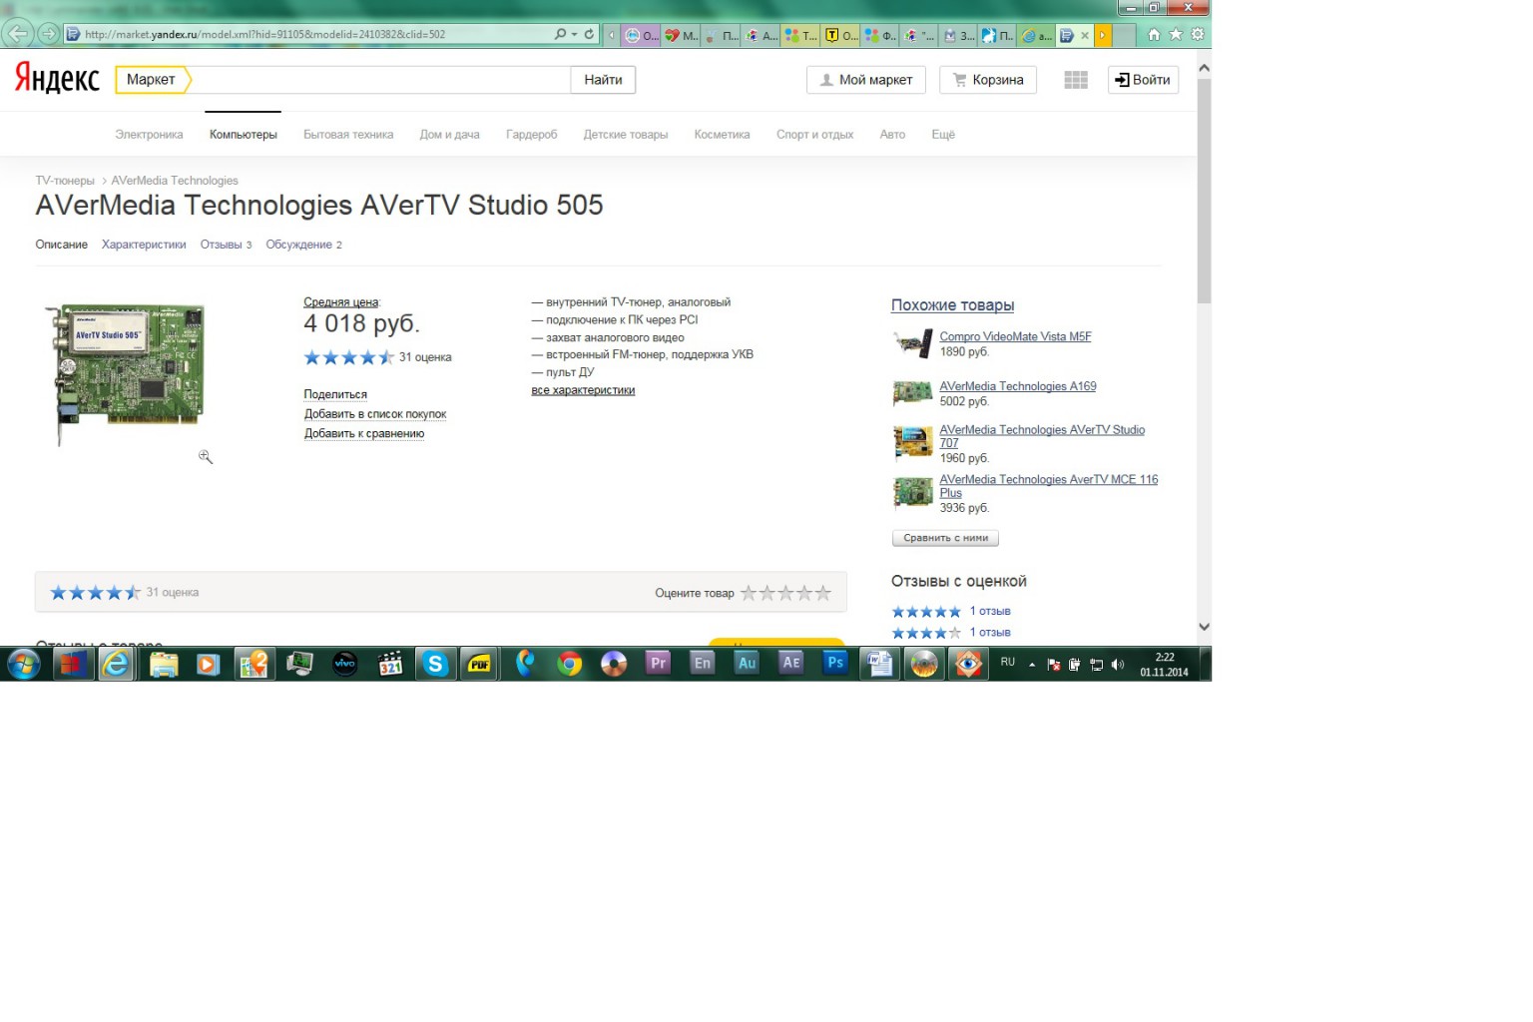This screenshot has width=1533, height=1022.
Task: Click the Найти search button
Action: [x=603, y=80]
